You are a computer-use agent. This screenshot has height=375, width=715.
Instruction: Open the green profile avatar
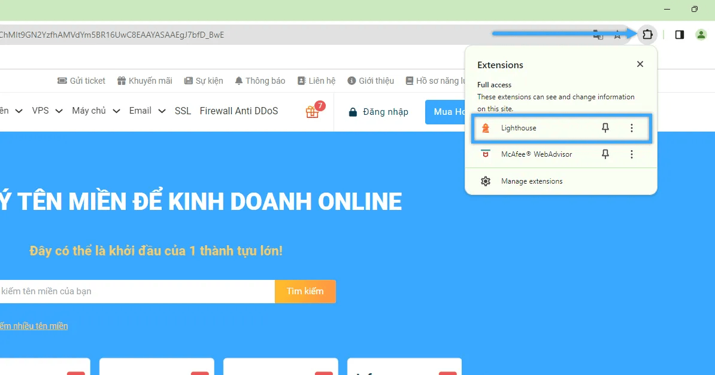(701, 35)
